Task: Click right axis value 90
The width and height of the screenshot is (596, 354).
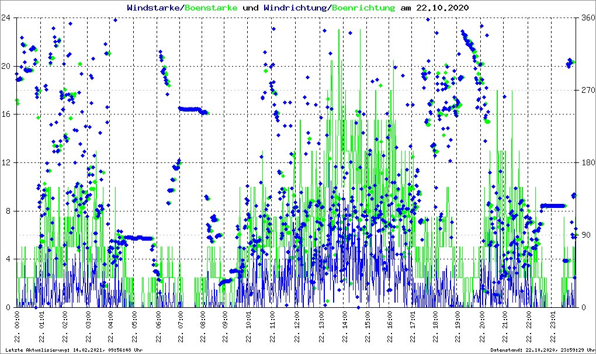Action: [585, 235]
